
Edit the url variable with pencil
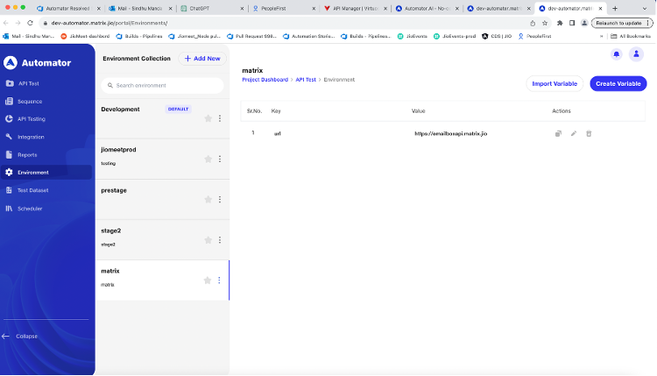[x=574, y=134]
